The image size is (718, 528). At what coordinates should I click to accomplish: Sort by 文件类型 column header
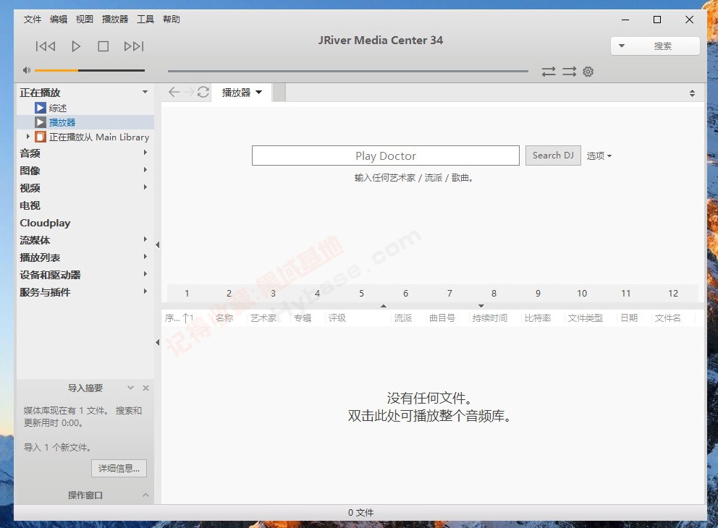pyautogui.click(x=586, y=318)
